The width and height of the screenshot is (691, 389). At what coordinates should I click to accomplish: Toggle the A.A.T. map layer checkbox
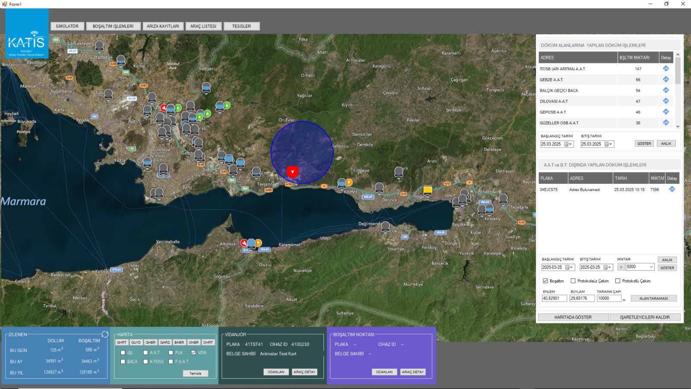pos(146,353)
